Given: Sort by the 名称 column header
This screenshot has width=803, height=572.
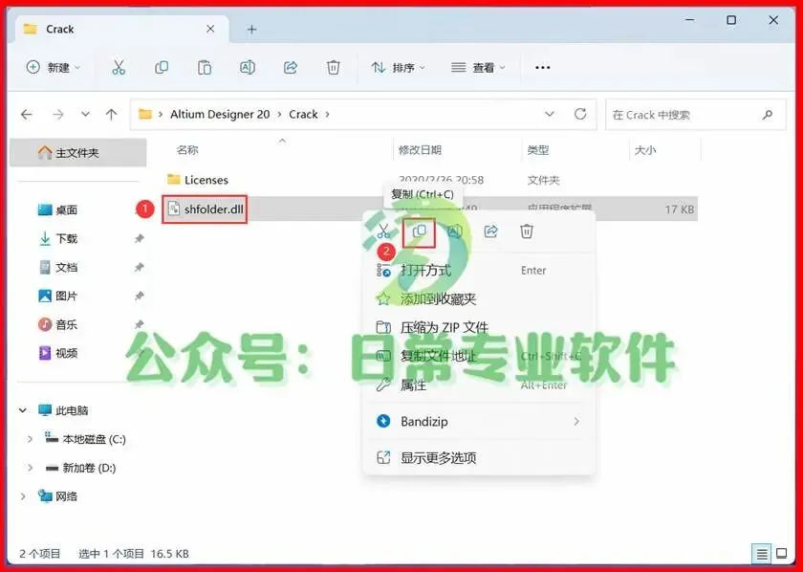Looking at the screenshot, I should [x=187, y=150].
